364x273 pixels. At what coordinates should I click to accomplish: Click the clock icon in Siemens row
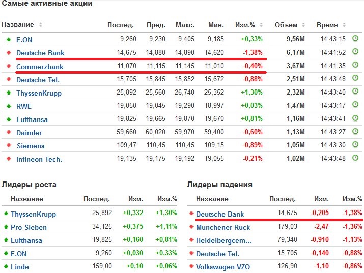(x=355, y=145)
